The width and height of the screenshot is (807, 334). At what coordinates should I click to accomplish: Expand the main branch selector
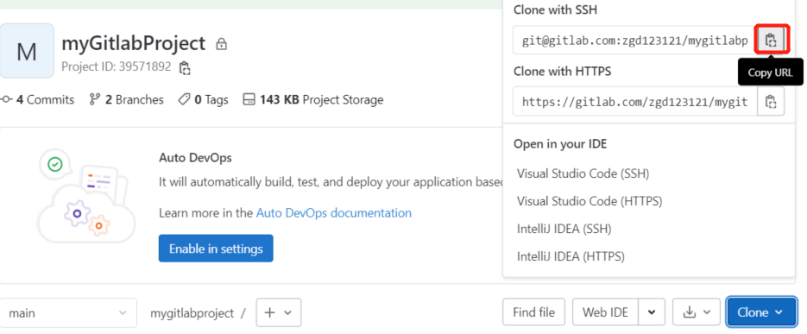tap(68, 312)
